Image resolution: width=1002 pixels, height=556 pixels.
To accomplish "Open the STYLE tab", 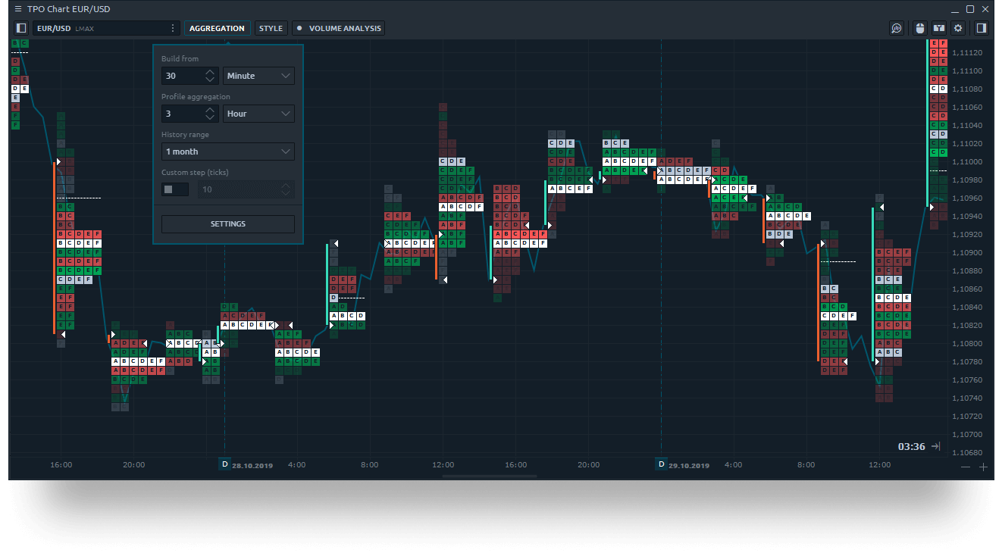I will [x=271, y=28].
